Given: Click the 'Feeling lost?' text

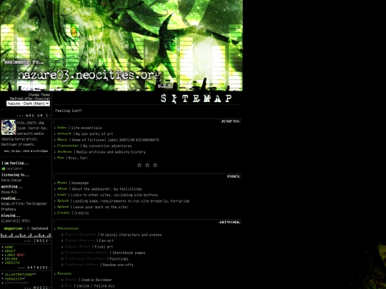Looking at the screenshot, I should [69, 111].
